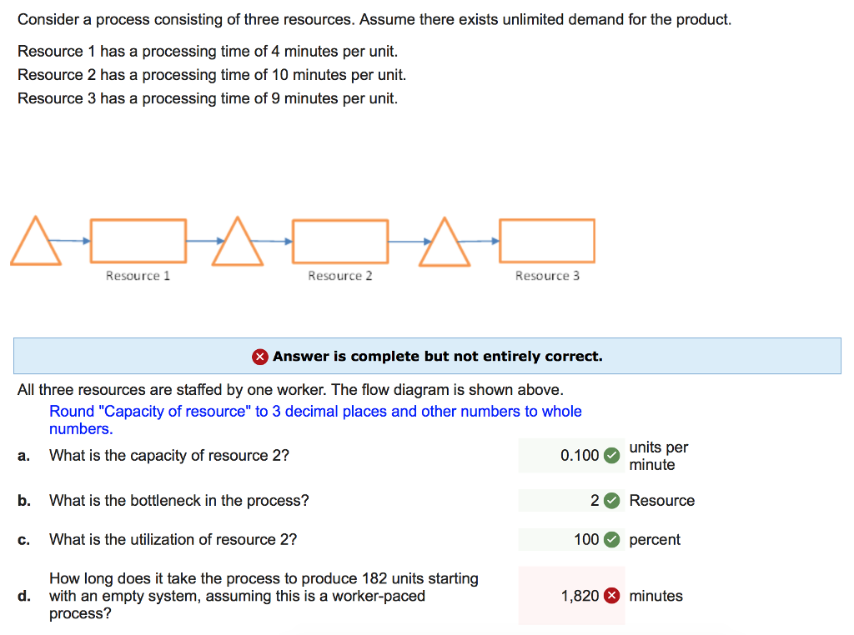Click the incorrect answer field showing 1,820

571,596
